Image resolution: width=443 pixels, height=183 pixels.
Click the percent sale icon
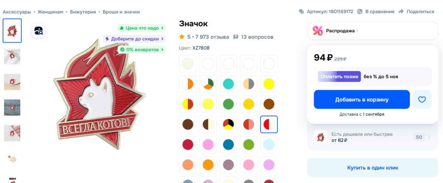point(318,31)
